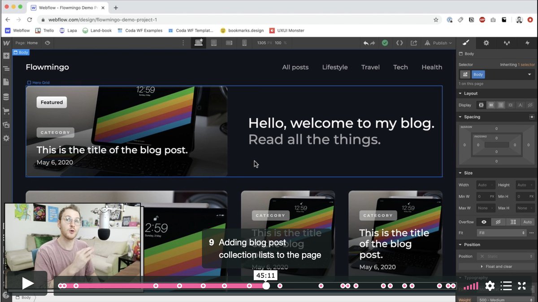This screenshot has height=302, width=538.
Task: Open the Position Static dropdown
Action: (x=505, y=256)
